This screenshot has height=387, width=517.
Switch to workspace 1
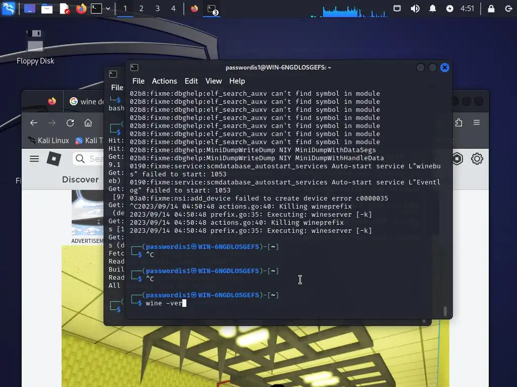point(125,9)
